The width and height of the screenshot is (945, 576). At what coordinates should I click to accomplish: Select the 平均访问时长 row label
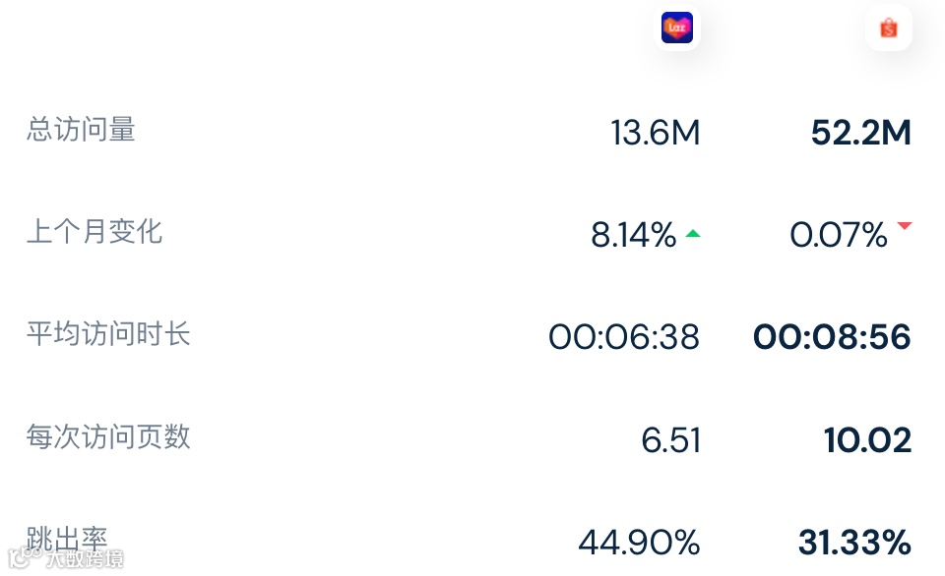coord(108,334)
